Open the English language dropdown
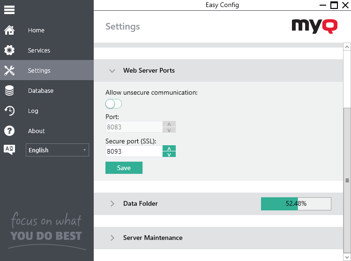 [x=57, y=150]
